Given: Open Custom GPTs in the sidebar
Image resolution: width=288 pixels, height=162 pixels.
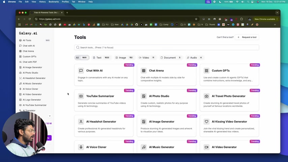Looking at the screenshot, I should click(34, 57).
